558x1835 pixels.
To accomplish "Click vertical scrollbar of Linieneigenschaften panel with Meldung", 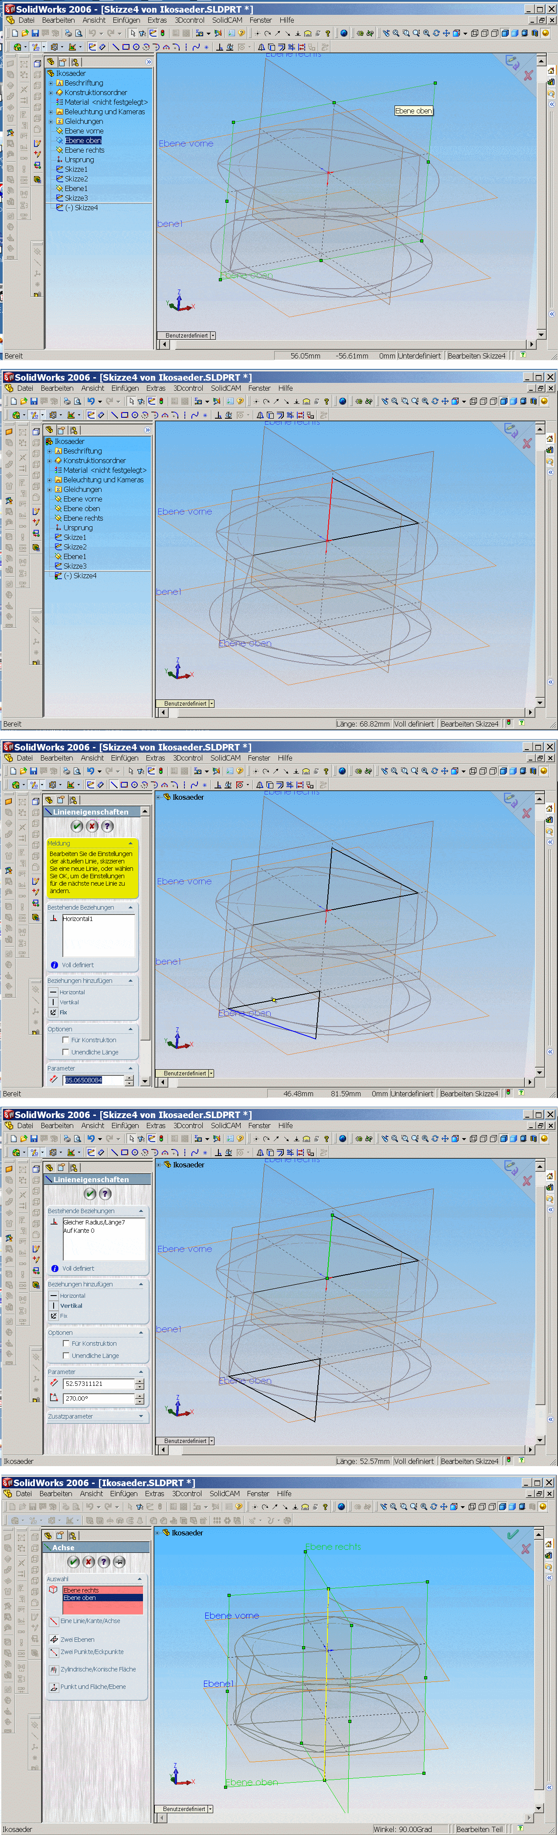I will point(144,946).
